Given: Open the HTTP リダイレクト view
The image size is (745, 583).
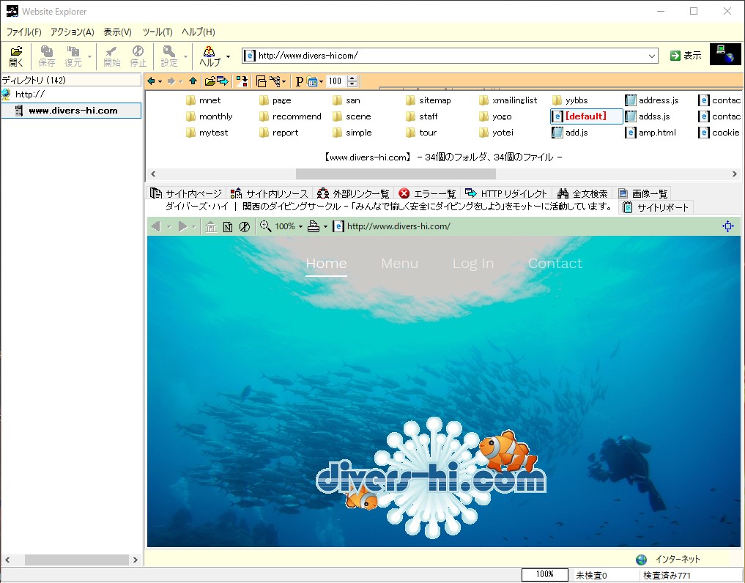Looking at the screenshot, I should (x=509, y=193).
